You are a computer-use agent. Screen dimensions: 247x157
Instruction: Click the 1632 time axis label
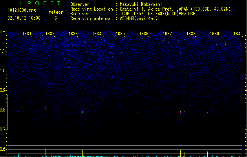click(50, 34)
